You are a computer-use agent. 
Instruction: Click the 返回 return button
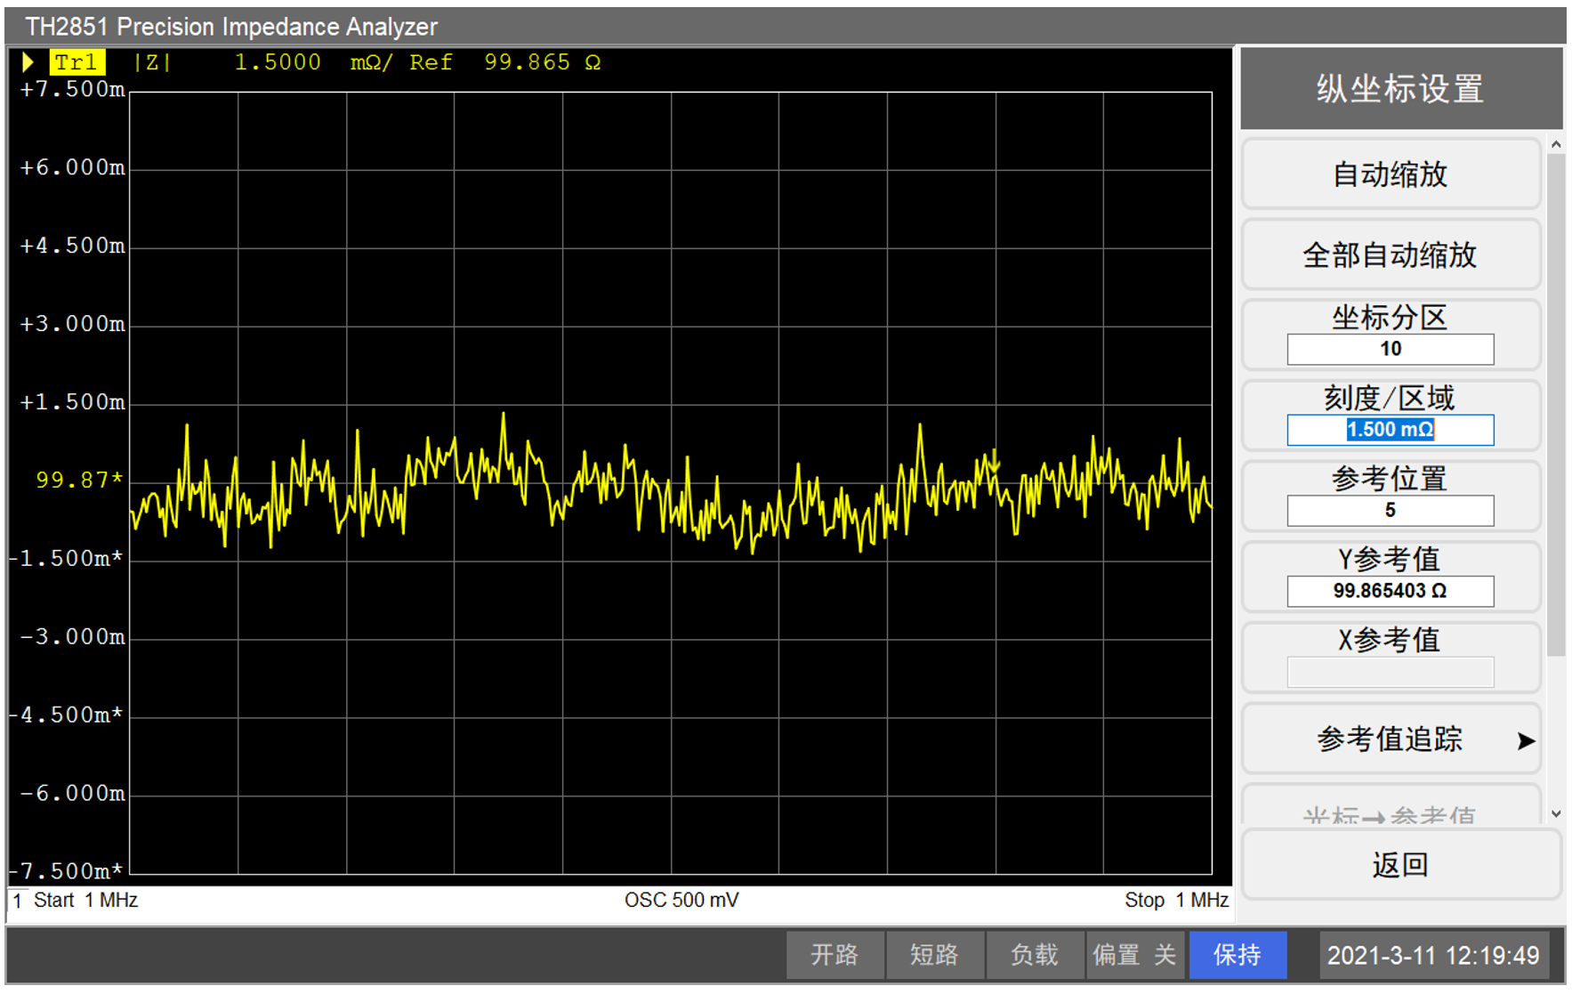coord(1400,865)
